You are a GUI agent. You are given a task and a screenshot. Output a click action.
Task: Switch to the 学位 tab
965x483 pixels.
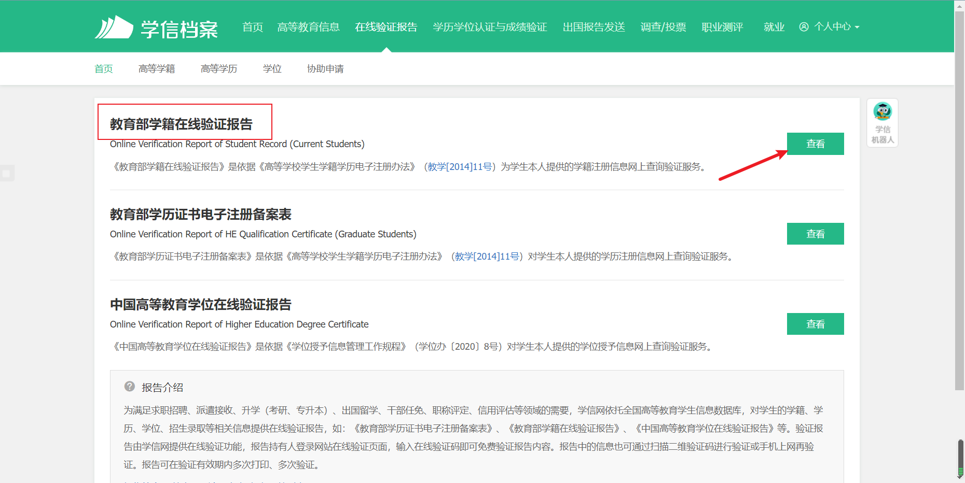pyautogui.click(x=272, y=69)
